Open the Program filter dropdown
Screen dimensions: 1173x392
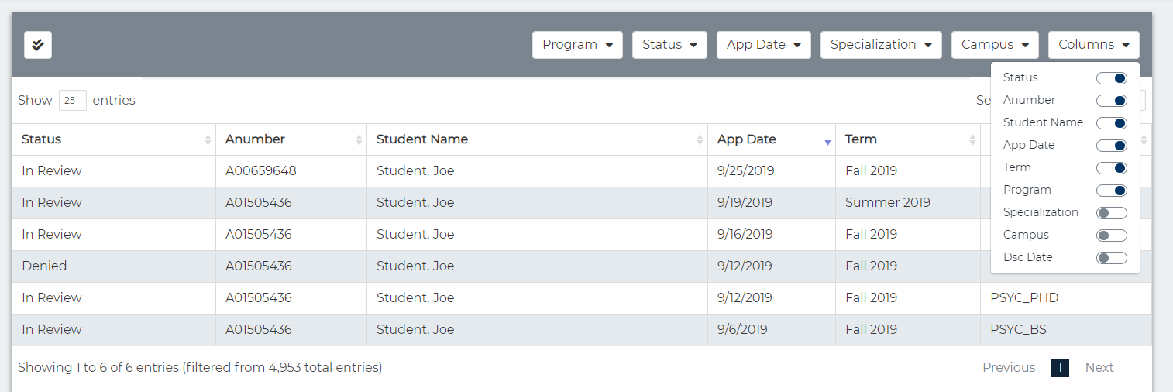pyautogui.click(x=577, y=45)
